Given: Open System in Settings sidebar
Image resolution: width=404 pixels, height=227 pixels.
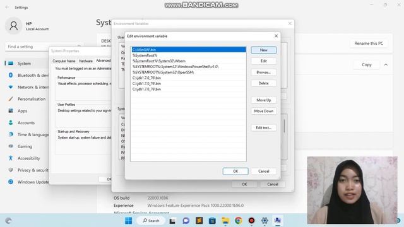Looking at the screenshot, I should tap(27, 63).
